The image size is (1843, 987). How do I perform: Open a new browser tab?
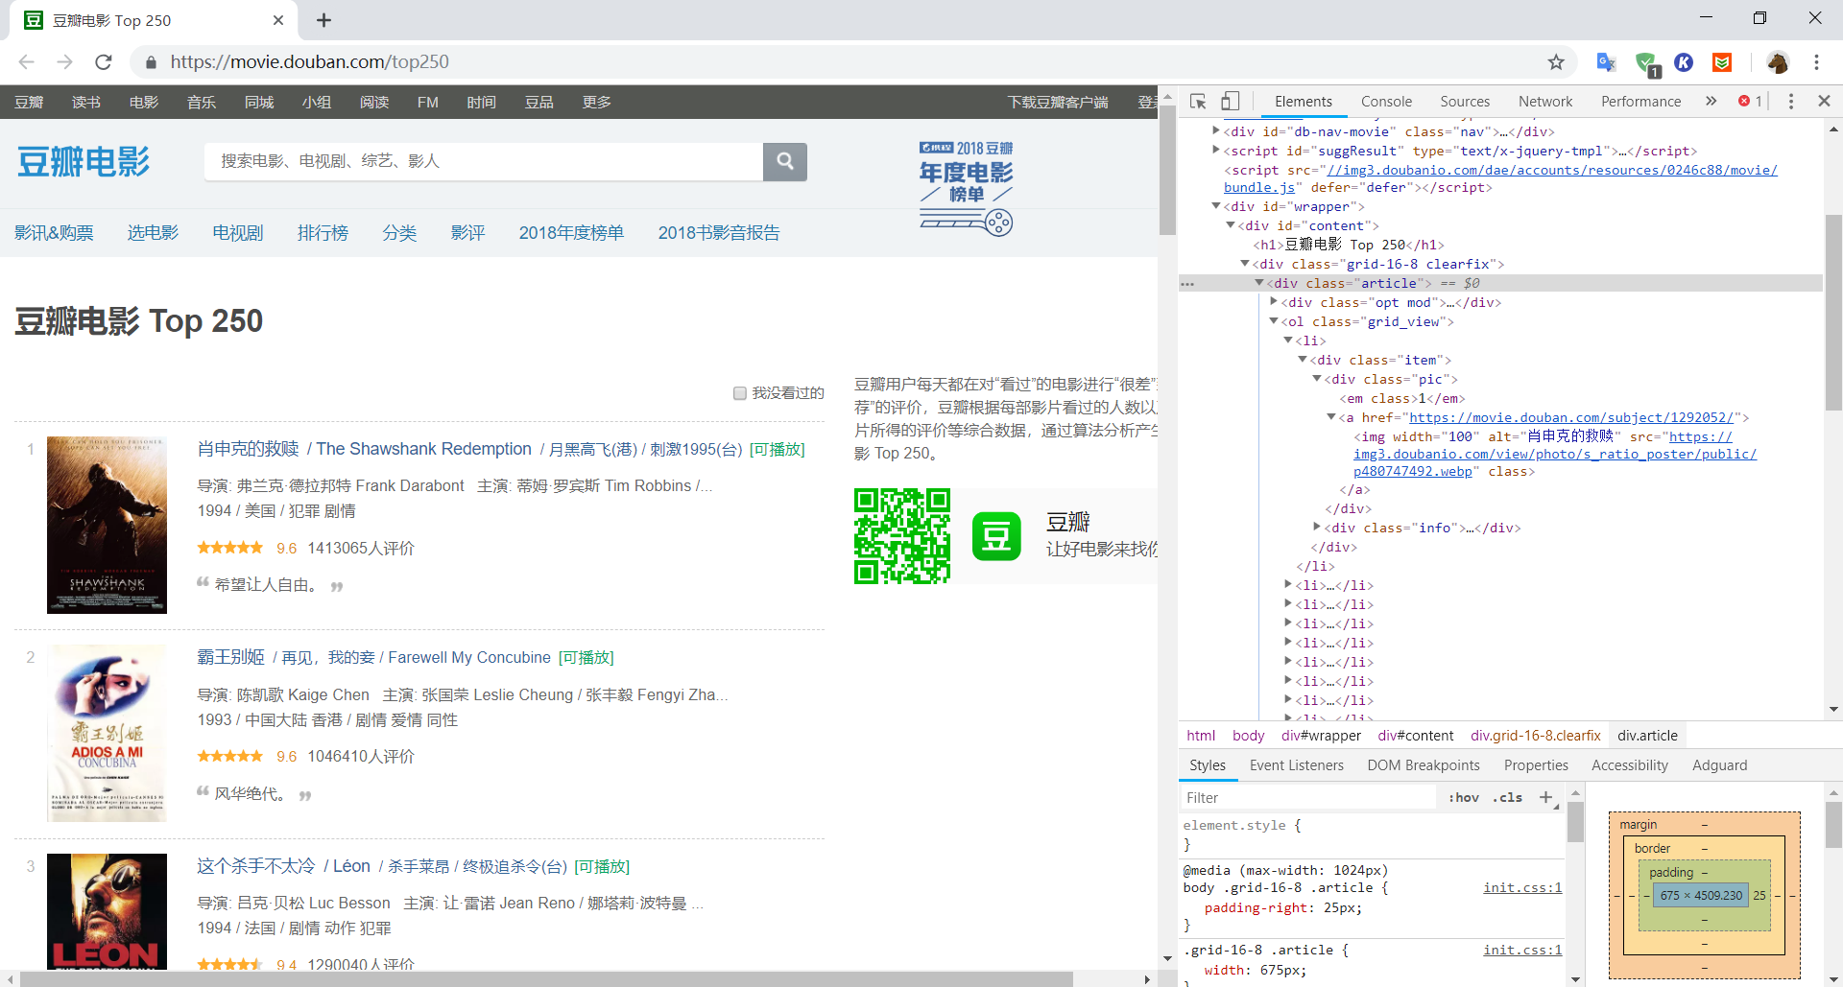[324, 20]
